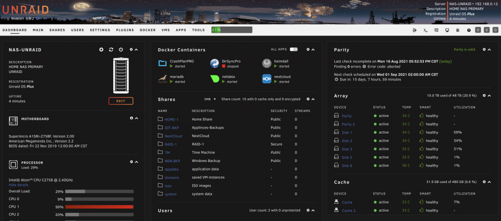
Task: Toggle the ALL APPS switch
Action: (x=294, y=49)
